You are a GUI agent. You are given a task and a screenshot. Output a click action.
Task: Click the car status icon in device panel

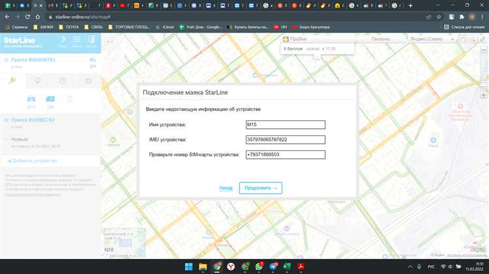pos(31,99)
